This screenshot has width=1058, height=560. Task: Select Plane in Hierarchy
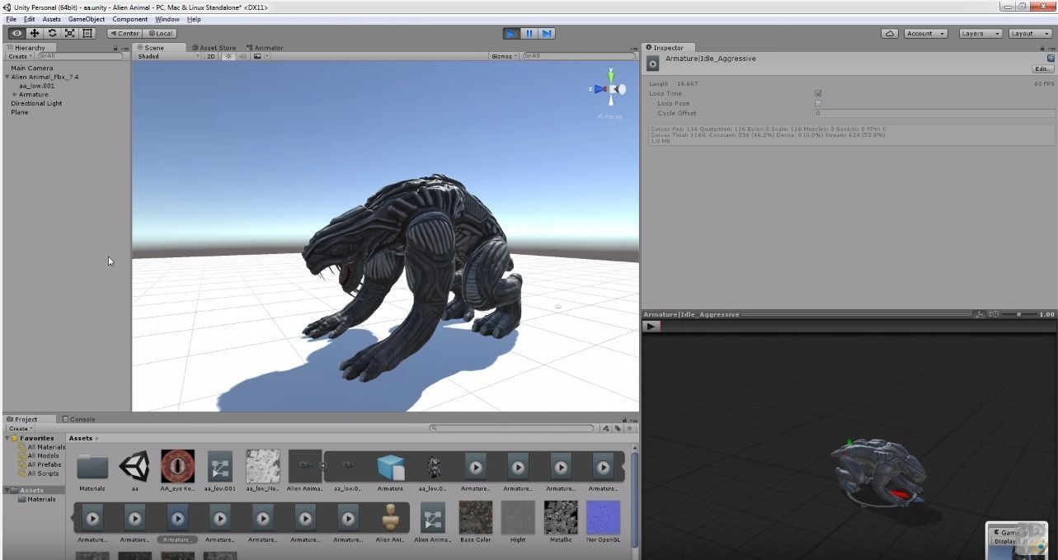pyautogui.click(x=19, y=112)
